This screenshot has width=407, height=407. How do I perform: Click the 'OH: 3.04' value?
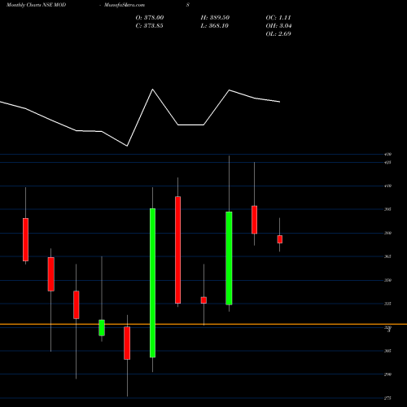pos(278,26)
